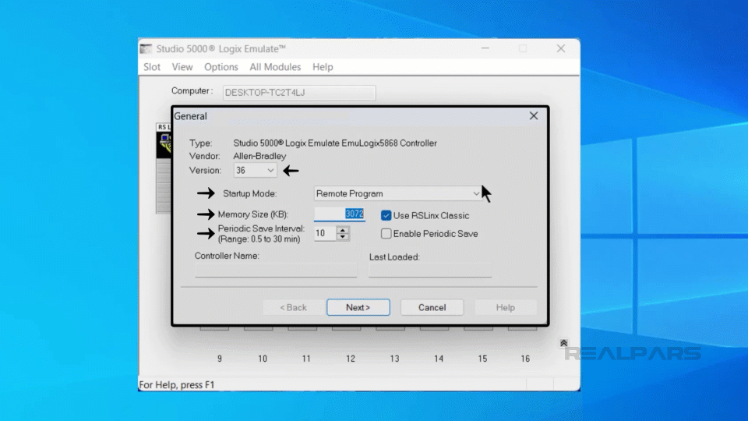748x421 pixels.
Task: Uncheck Use RSLinx Classic checkbox
Action: click(x=386, y=216)
